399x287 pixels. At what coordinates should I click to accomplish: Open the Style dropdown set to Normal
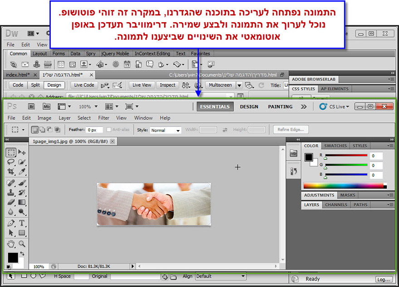tap(165, 130)
